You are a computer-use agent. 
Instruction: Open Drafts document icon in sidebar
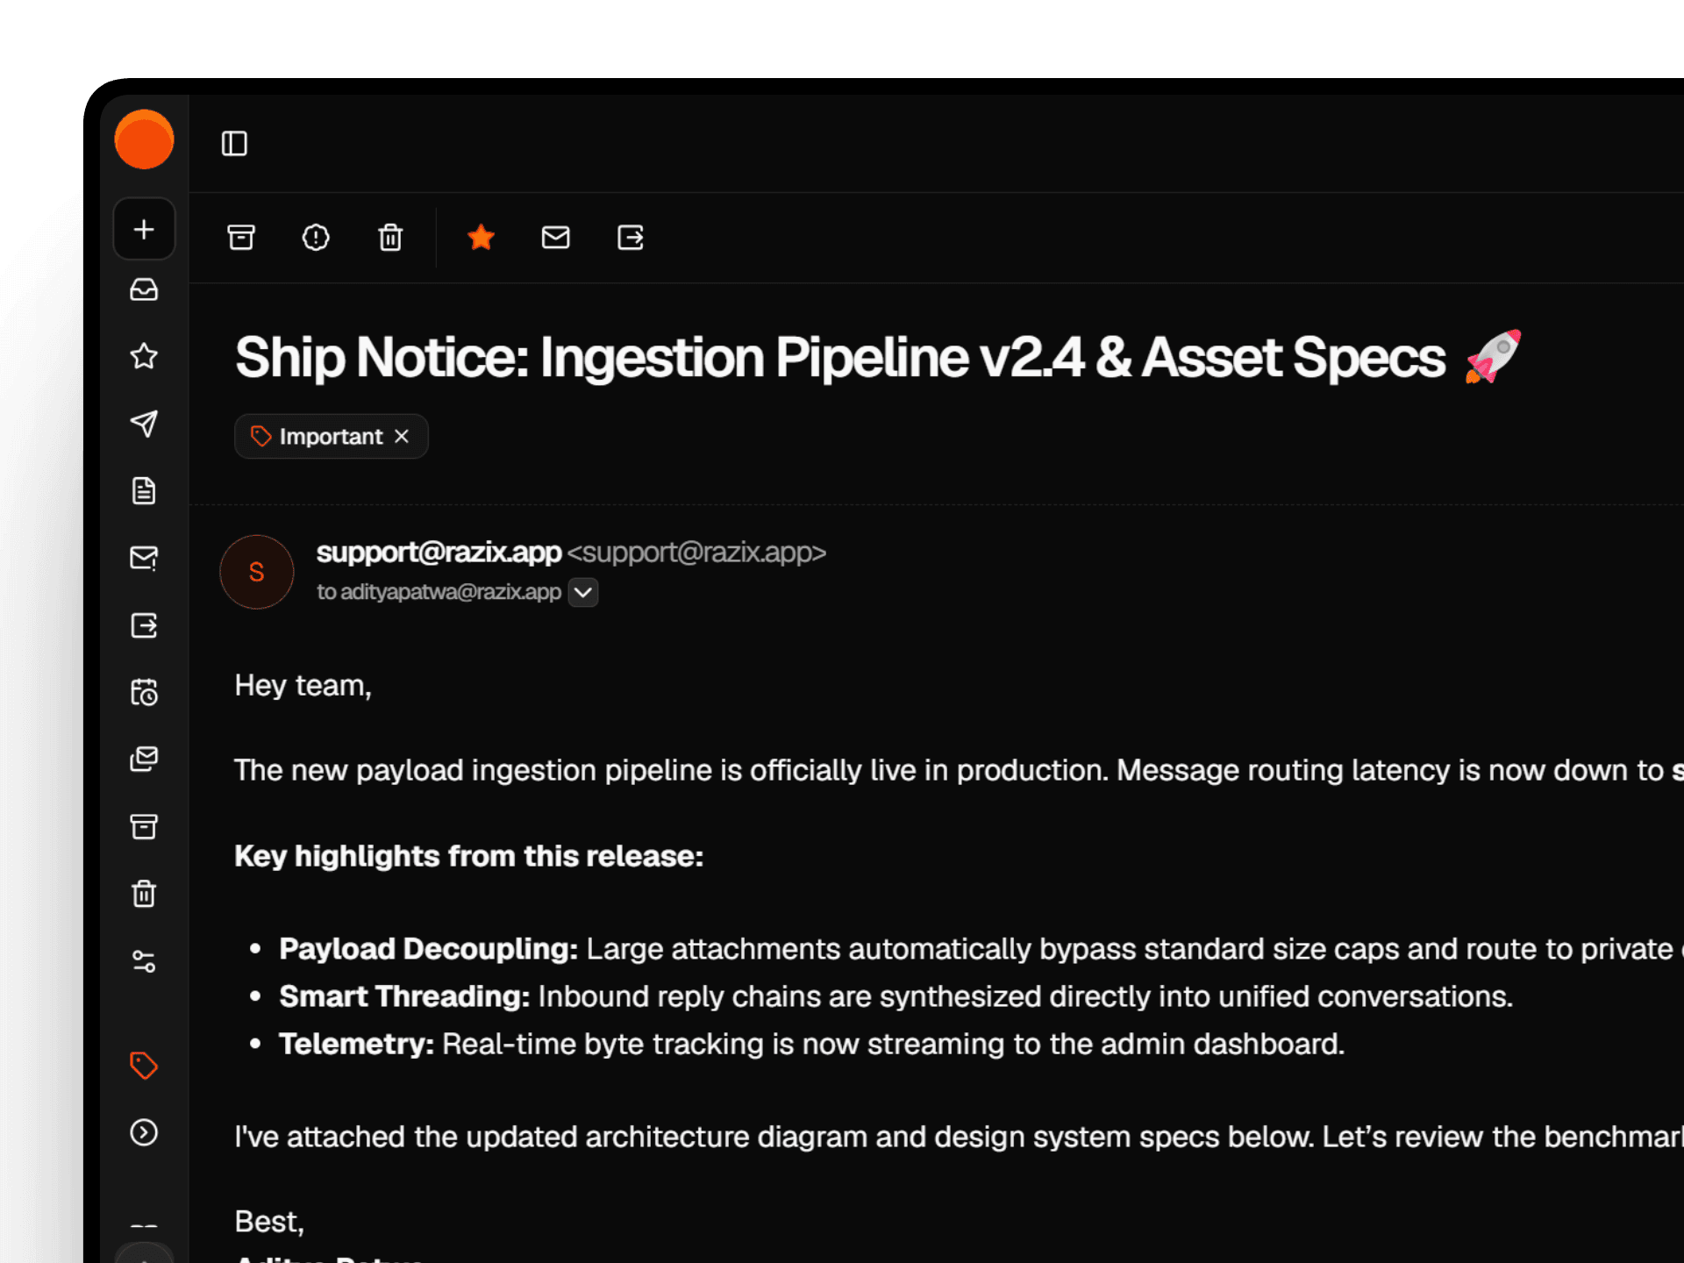coord(144,490)
